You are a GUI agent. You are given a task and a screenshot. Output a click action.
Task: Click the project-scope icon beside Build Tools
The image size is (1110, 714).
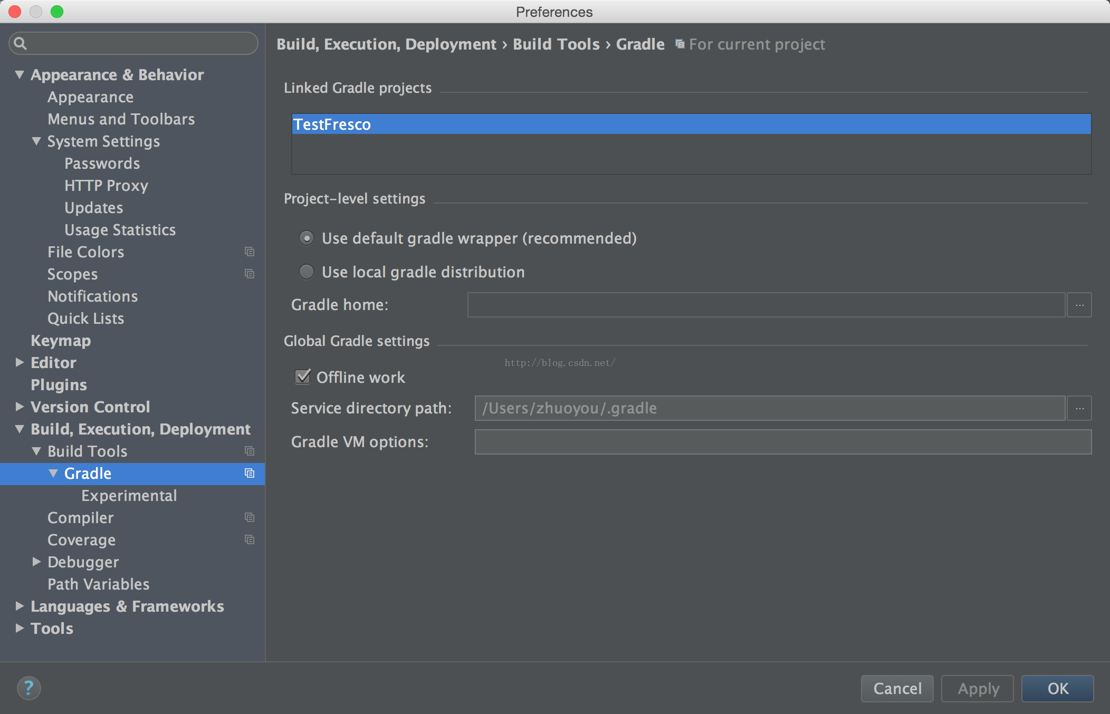coord(250,451)
